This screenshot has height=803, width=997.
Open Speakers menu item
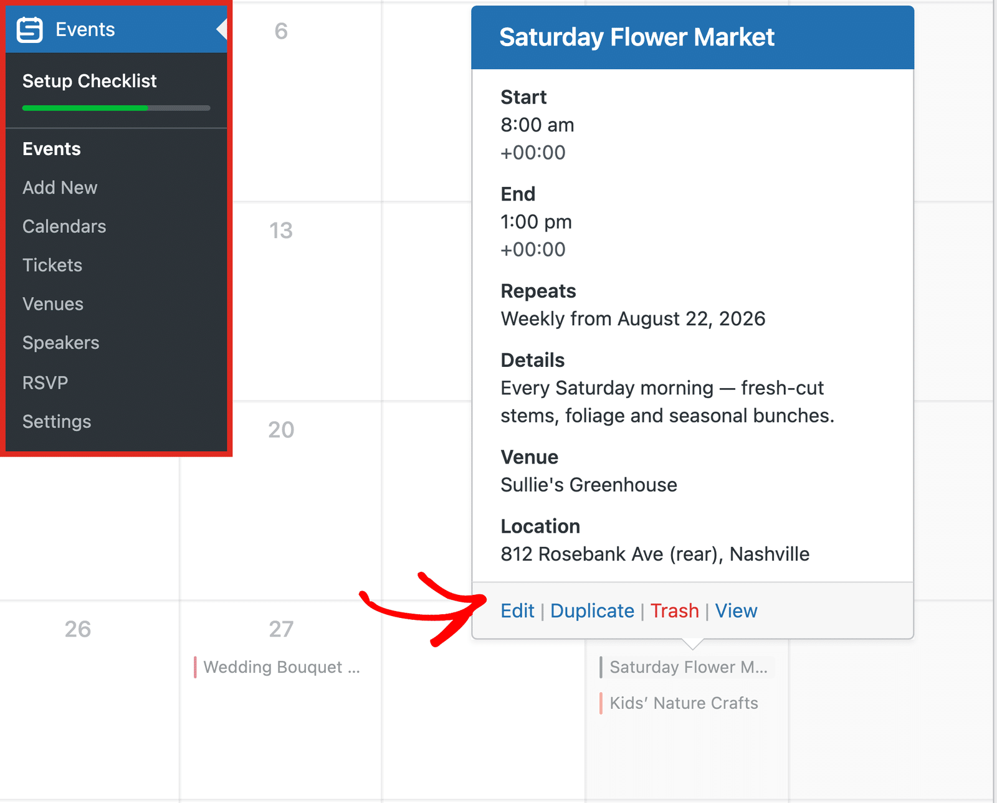coord(61,343)
